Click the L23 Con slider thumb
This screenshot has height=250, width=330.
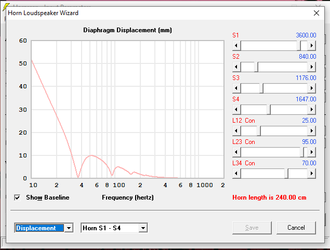302,152
